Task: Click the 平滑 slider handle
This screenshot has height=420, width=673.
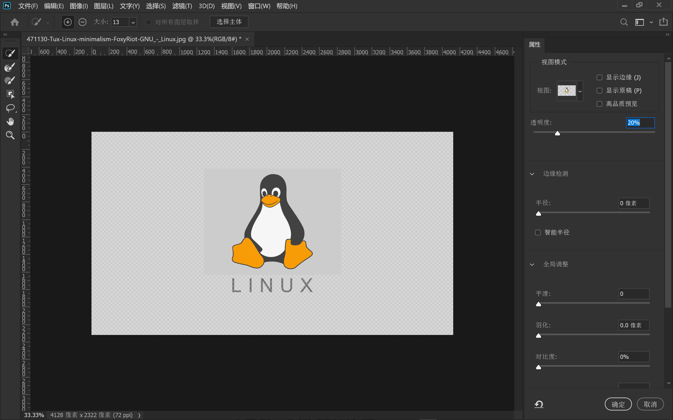Action: point(538,304)
